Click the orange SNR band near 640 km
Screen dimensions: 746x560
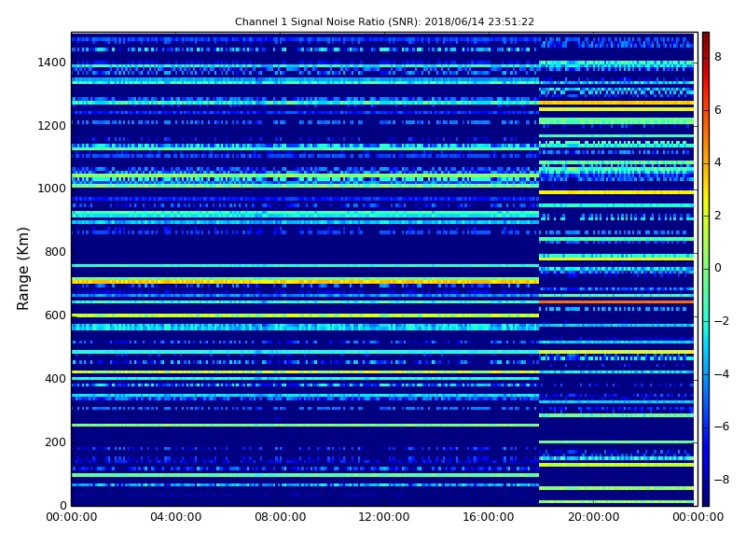coord(616,301)
